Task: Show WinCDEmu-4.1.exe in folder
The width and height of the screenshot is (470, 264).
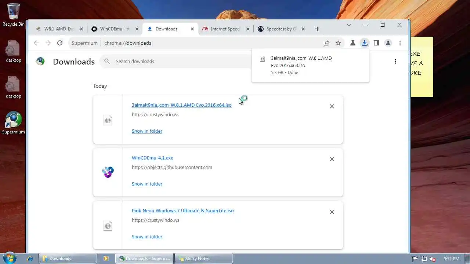Action: pos(147,184)
